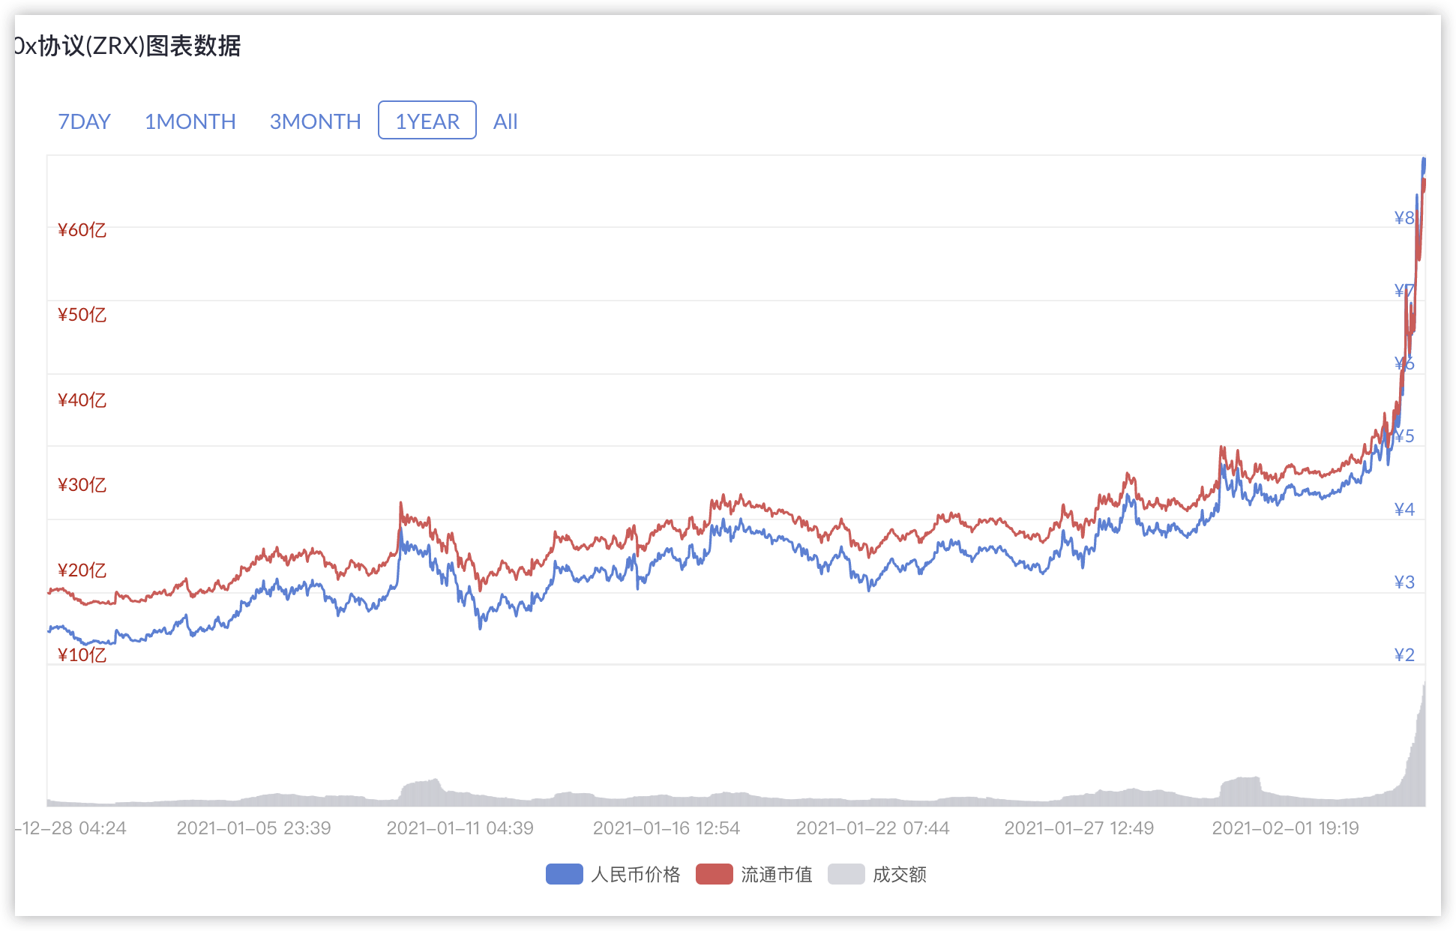
Task: Click the ¥60亿 axis label
Action: point(82,231)
